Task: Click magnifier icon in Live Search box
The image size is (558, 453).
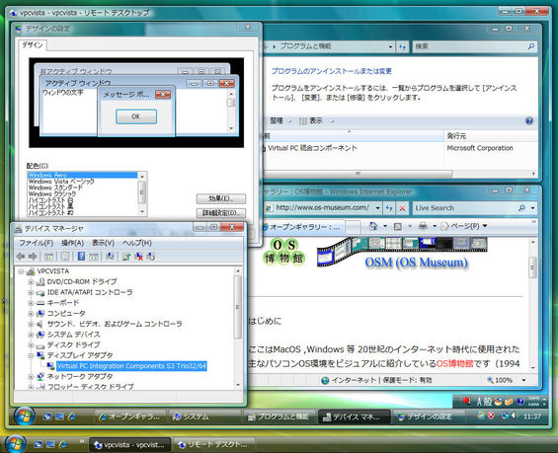Action: pos(521,207)
